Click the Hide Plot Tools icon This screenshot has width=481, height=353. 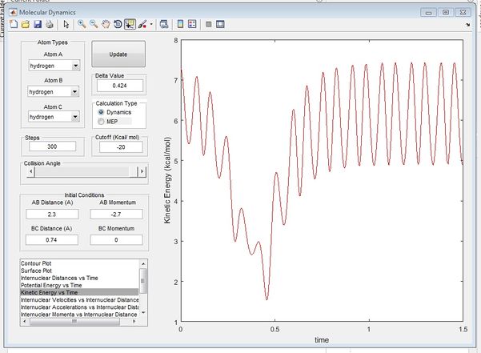(209, 24)
